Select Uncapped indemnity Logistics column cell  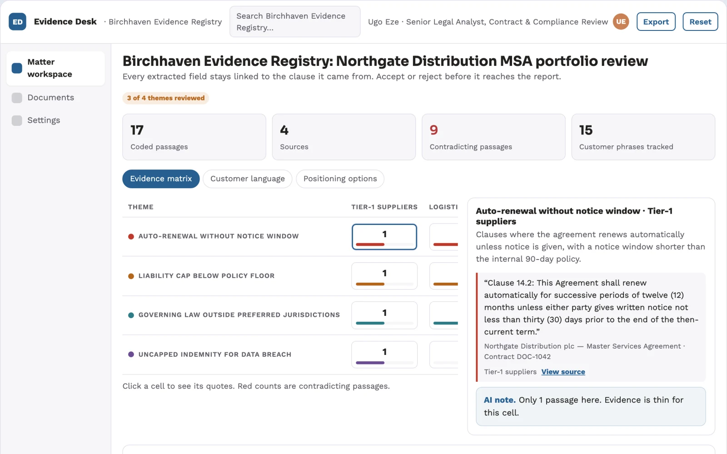[444, 354]
